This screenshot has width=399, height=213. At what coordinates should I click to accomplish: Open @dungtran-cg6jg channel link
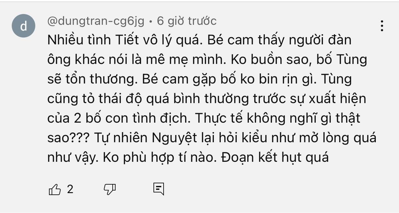(x=96, y=21)
